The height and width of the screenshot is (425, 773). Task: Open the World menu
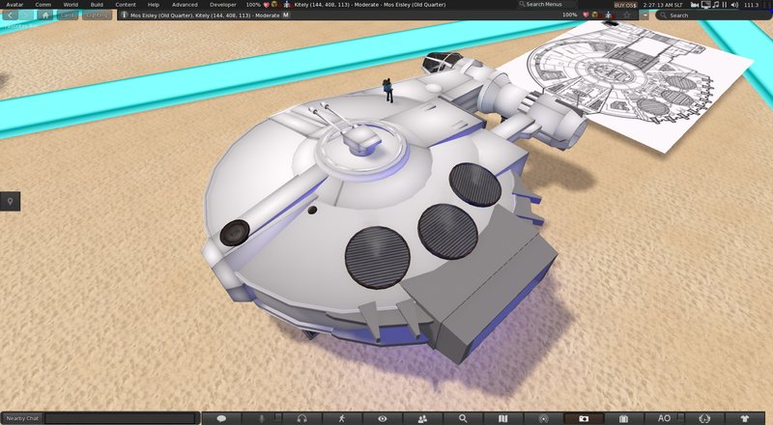coord(71,5)
